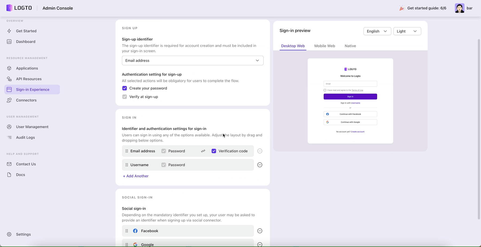The image size is (481, 247).
Task: Select the Applications sidebar item
Action: click(x=27, y=68)
